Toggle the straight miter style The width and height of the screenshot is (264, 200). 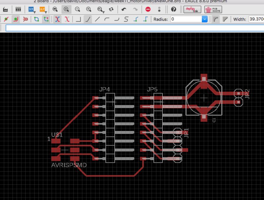[225, 19]
